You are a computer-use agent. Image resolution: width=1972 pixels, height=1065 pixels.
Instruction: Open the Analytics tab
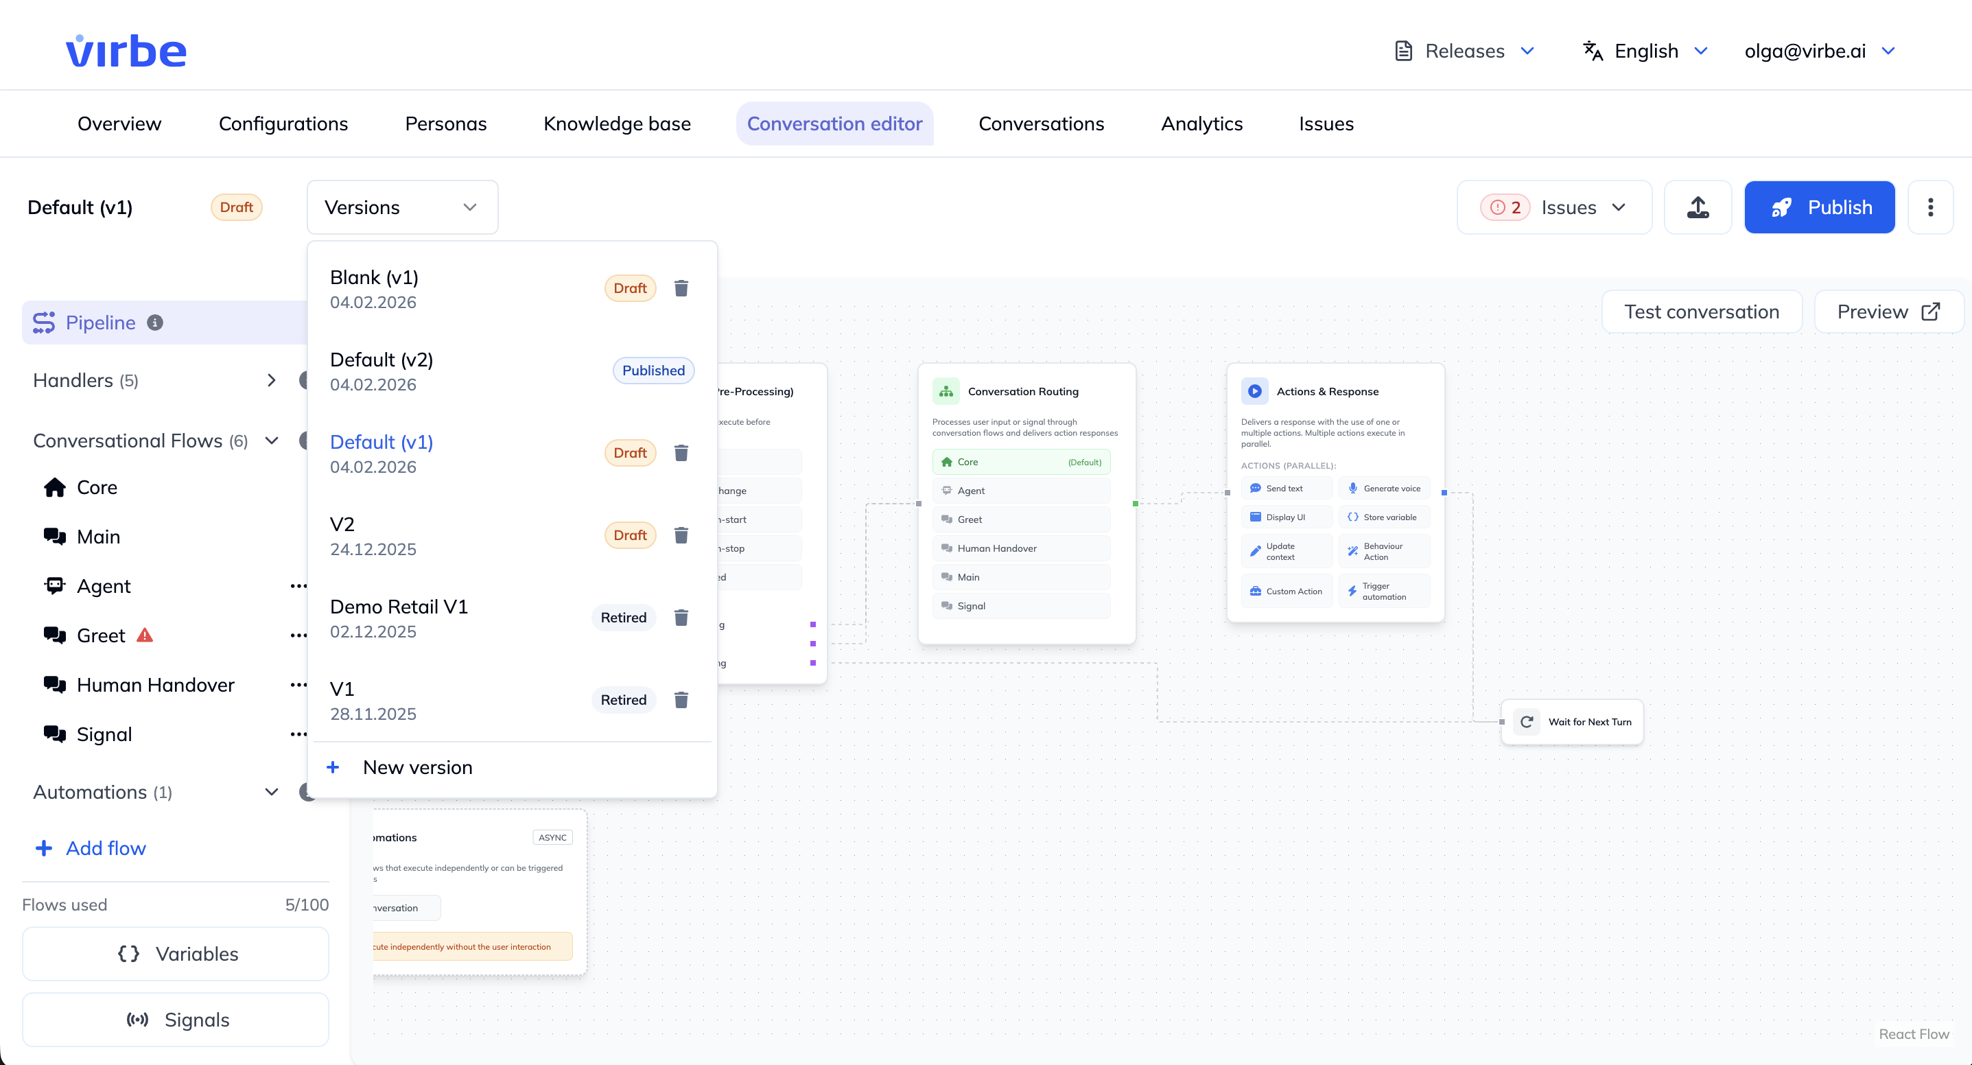coord(1202,124)
